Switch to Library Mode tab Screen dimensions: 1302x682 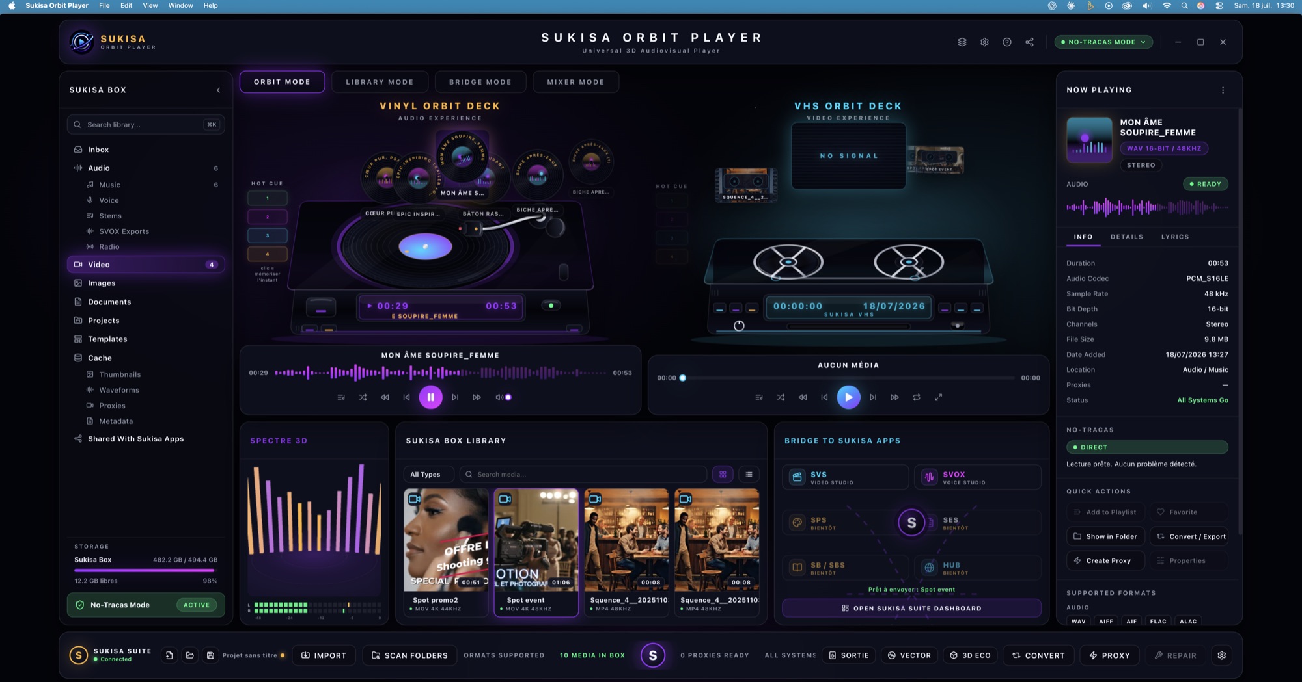pos(380,82)
